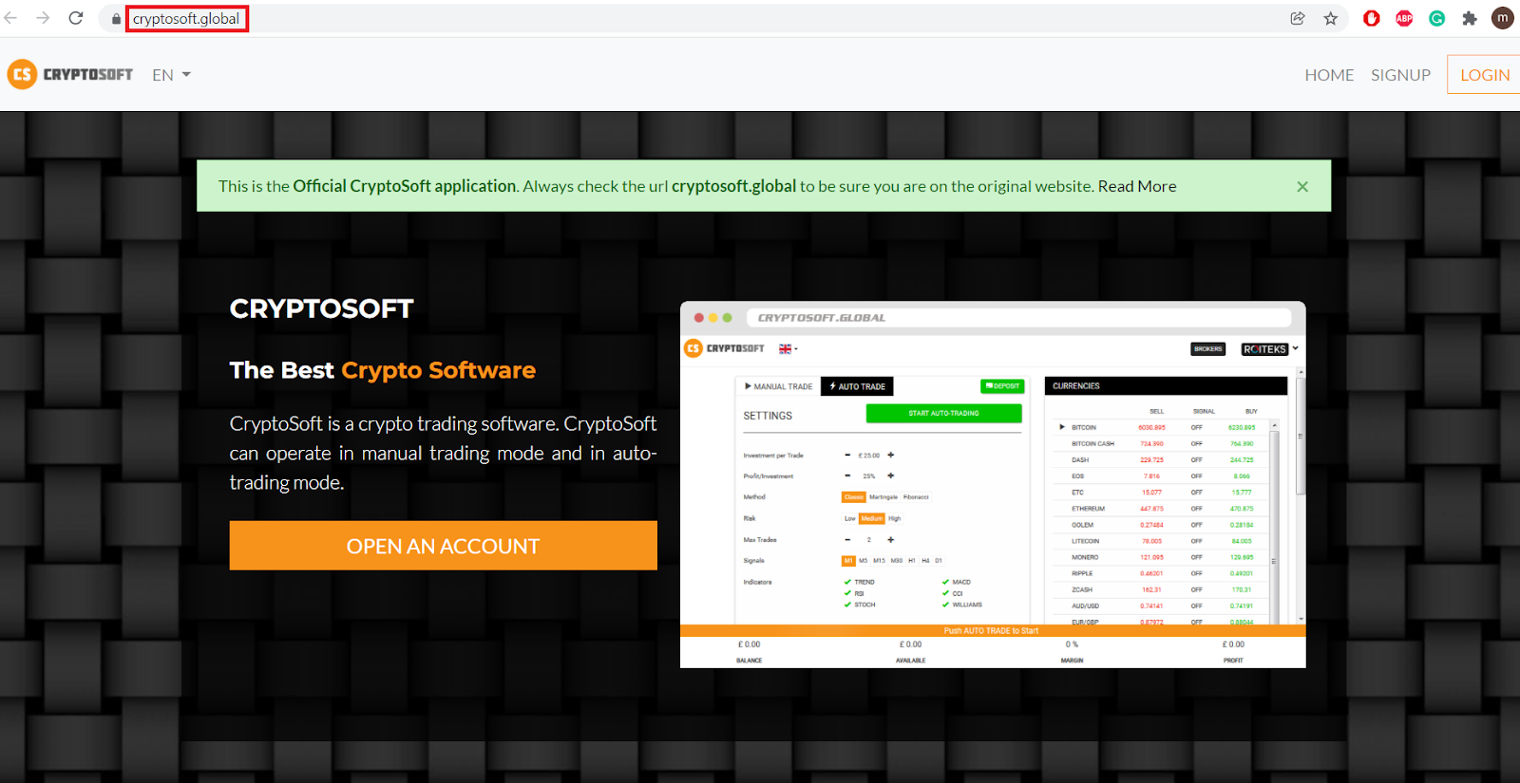1520x783 pixels.
Task: Share this page using the share icon
Action: coord(1298,18)
